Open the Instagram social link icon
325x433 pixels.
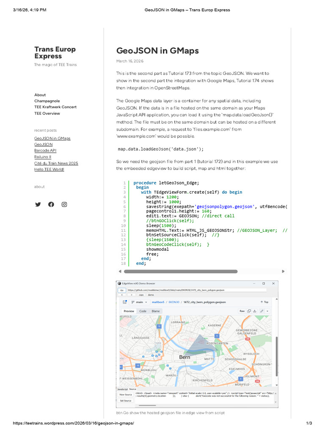pos(64,204)
